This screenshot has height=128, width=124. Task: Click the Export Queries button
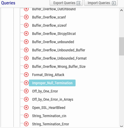[66, 3]
